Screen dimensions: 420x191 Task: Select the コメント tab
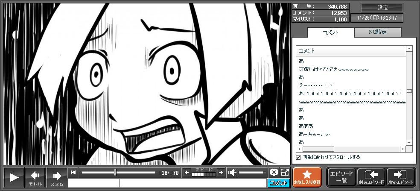[x=330, y=32]
